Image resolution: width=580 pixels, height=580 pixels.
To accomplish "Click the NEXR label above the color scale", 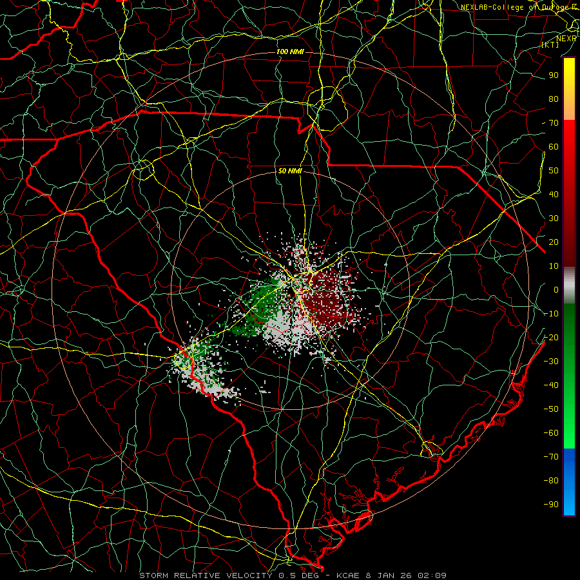I will pos(566,39).
